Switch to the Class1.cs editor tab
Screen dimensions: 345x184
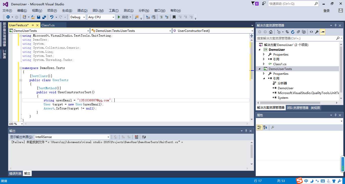point(48,25)
